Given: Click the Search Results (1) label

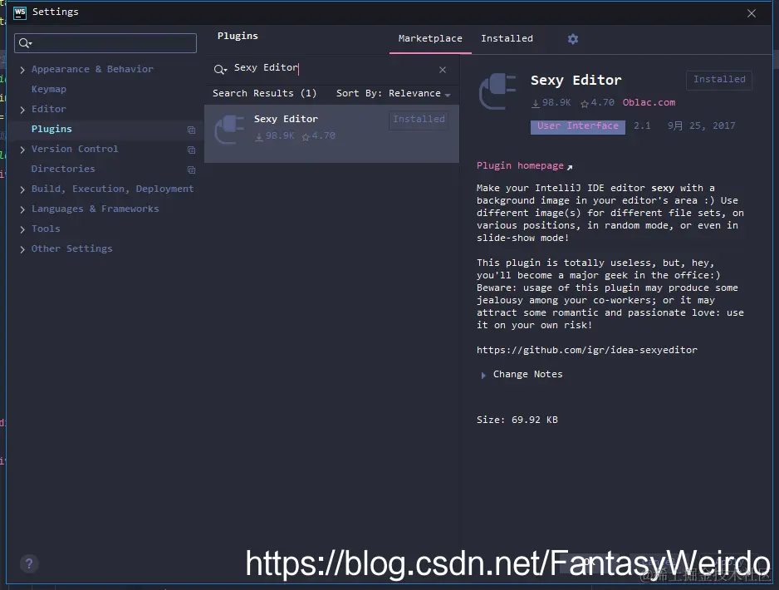Looking at the screenshot, I should click(264, 93).
